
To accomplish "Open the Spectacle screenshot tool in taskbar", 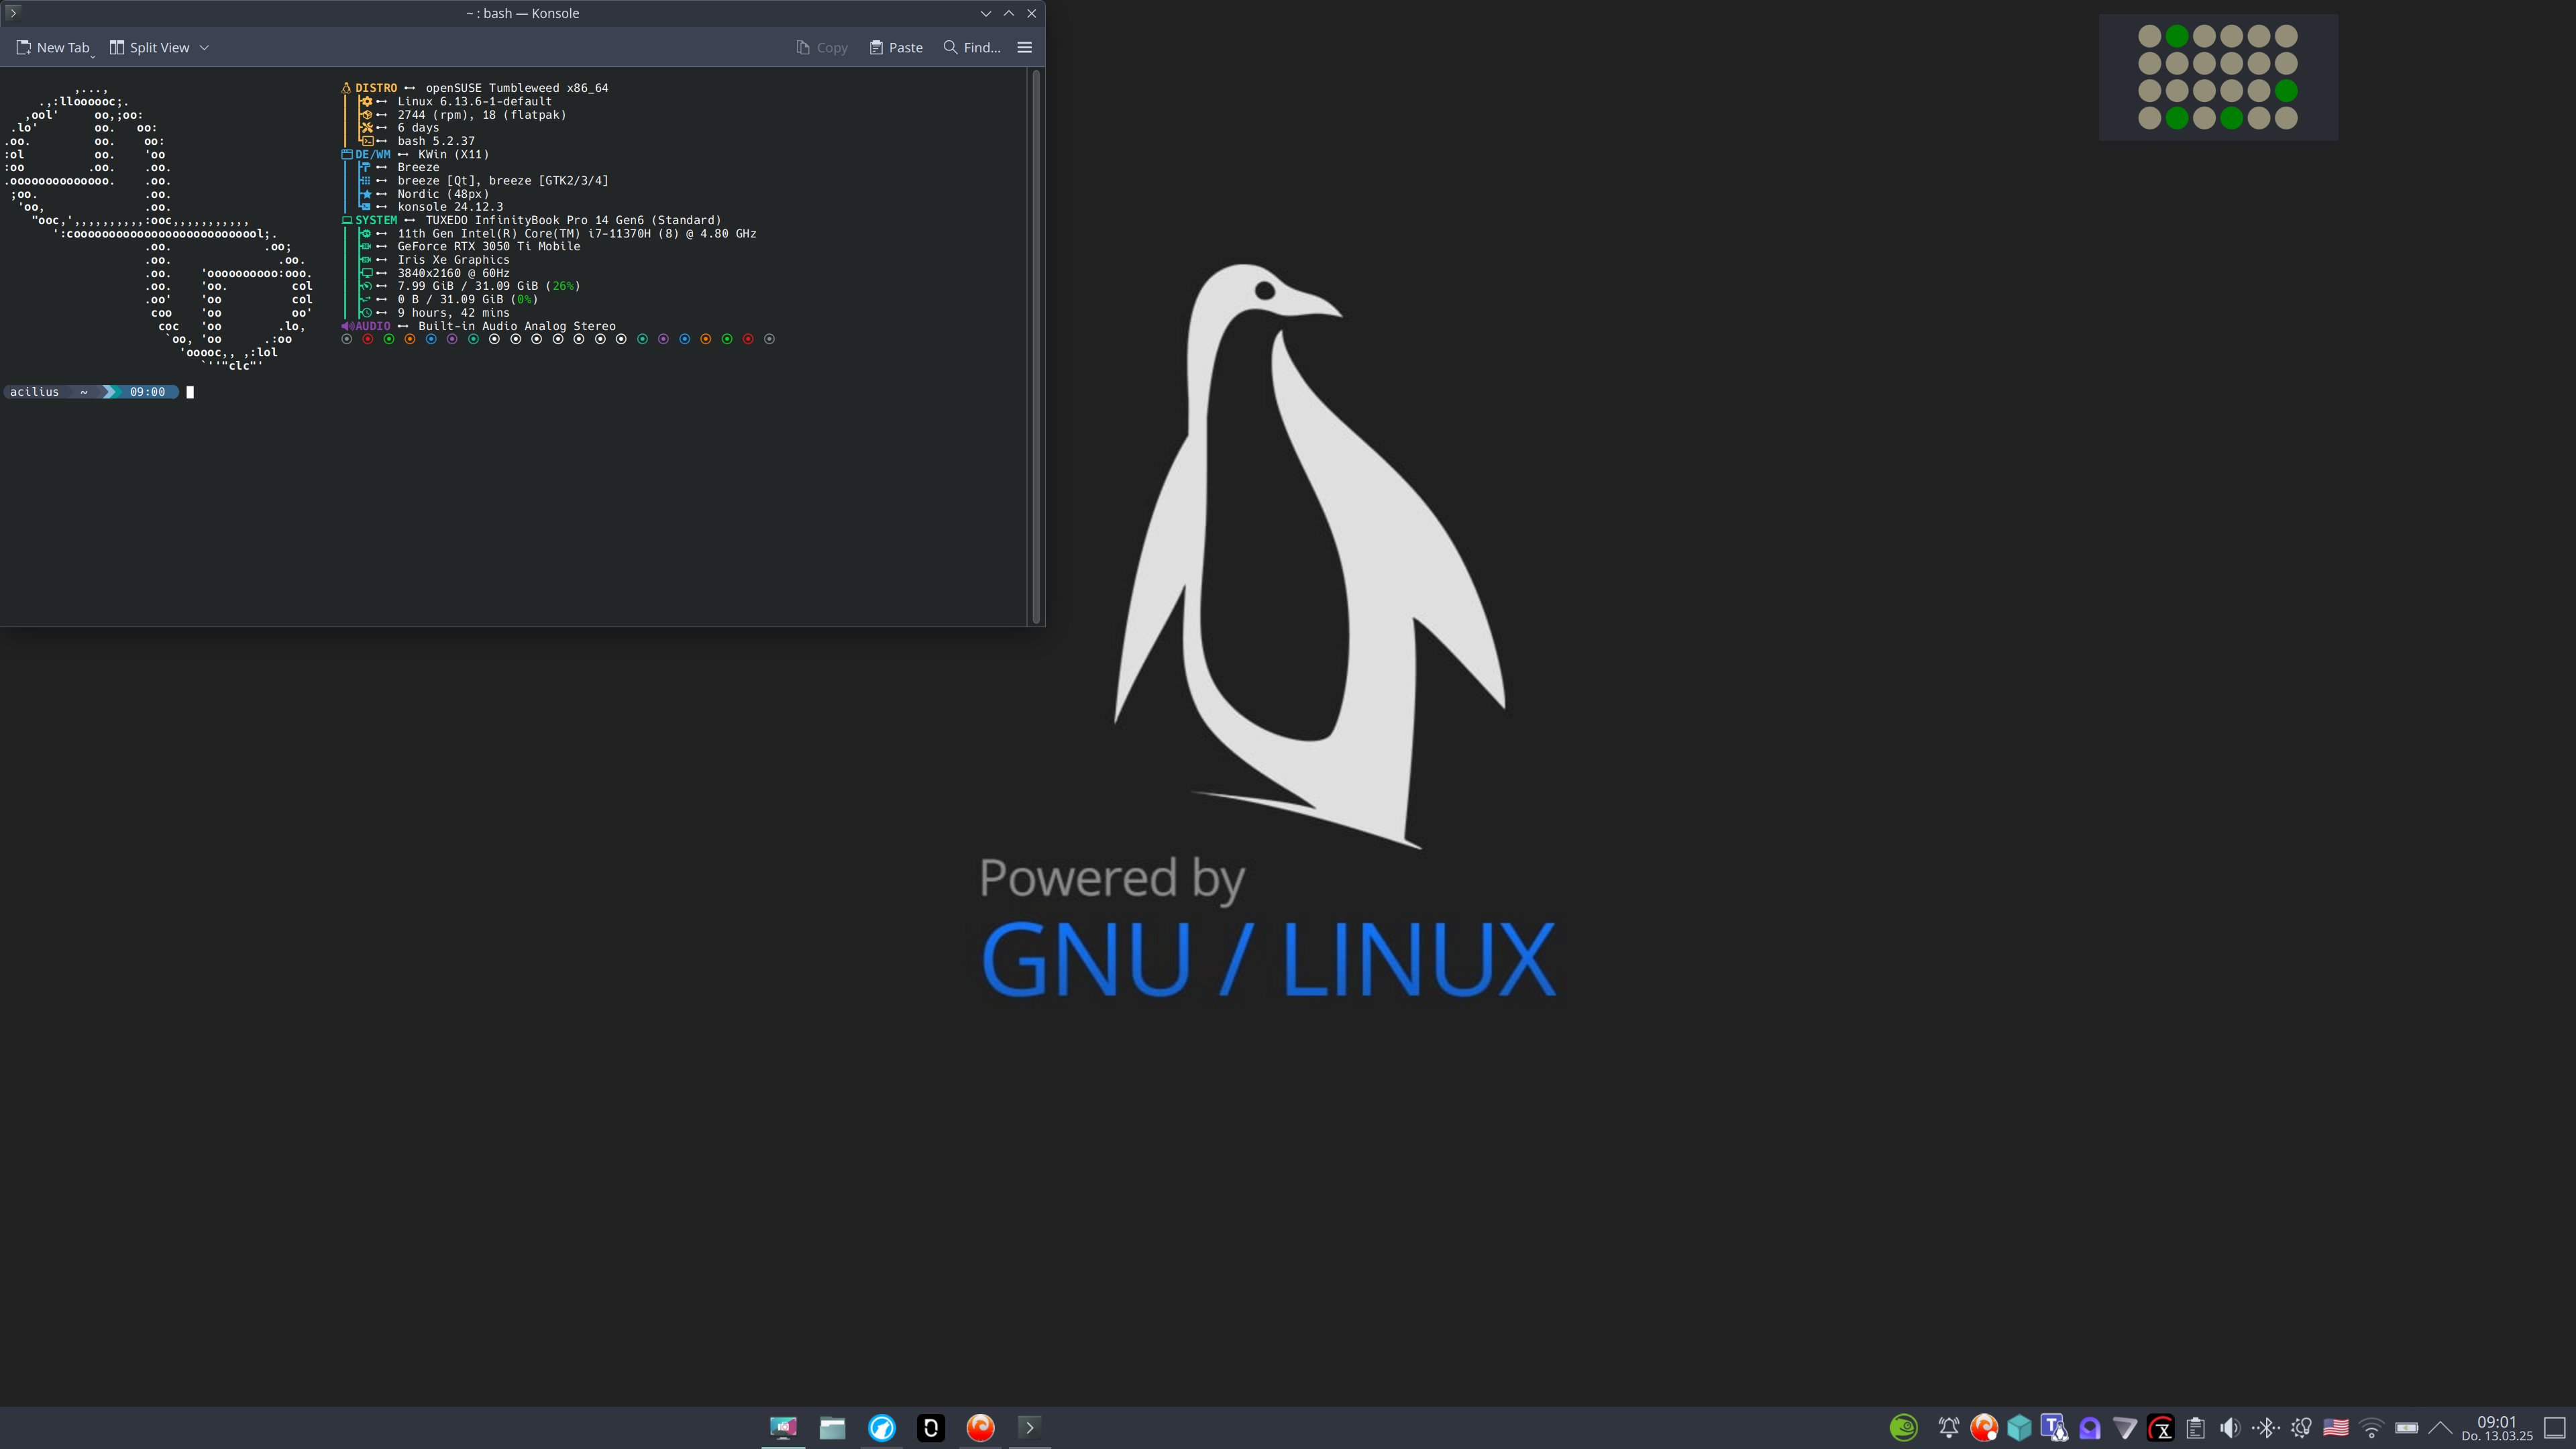I will (x=783, y=1427).
